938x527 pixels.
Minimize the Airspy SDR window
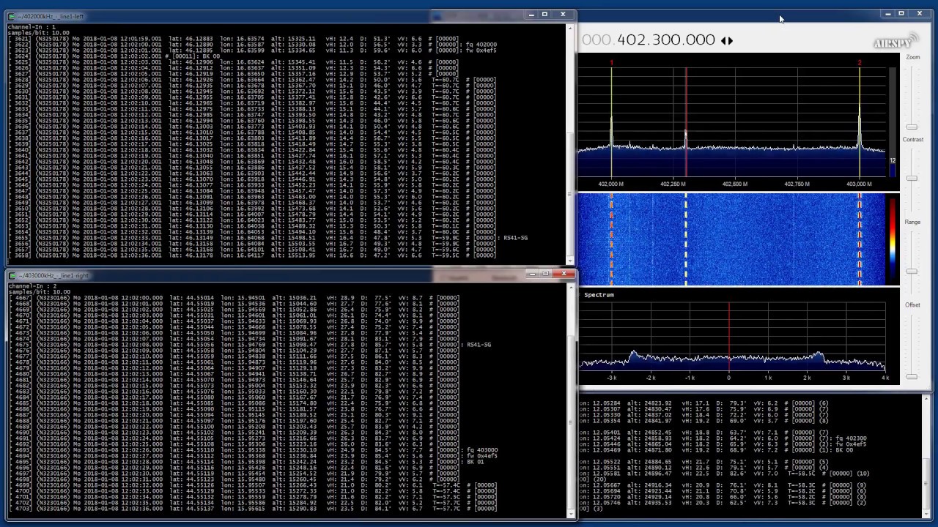(888, 13)
